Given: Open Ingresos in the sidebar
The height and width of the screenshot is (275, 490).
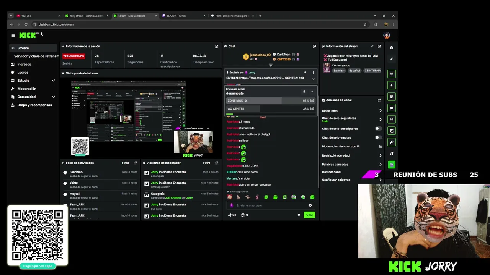Looking at the screenshot, I should pyautogui.click(x=24, y=64).
